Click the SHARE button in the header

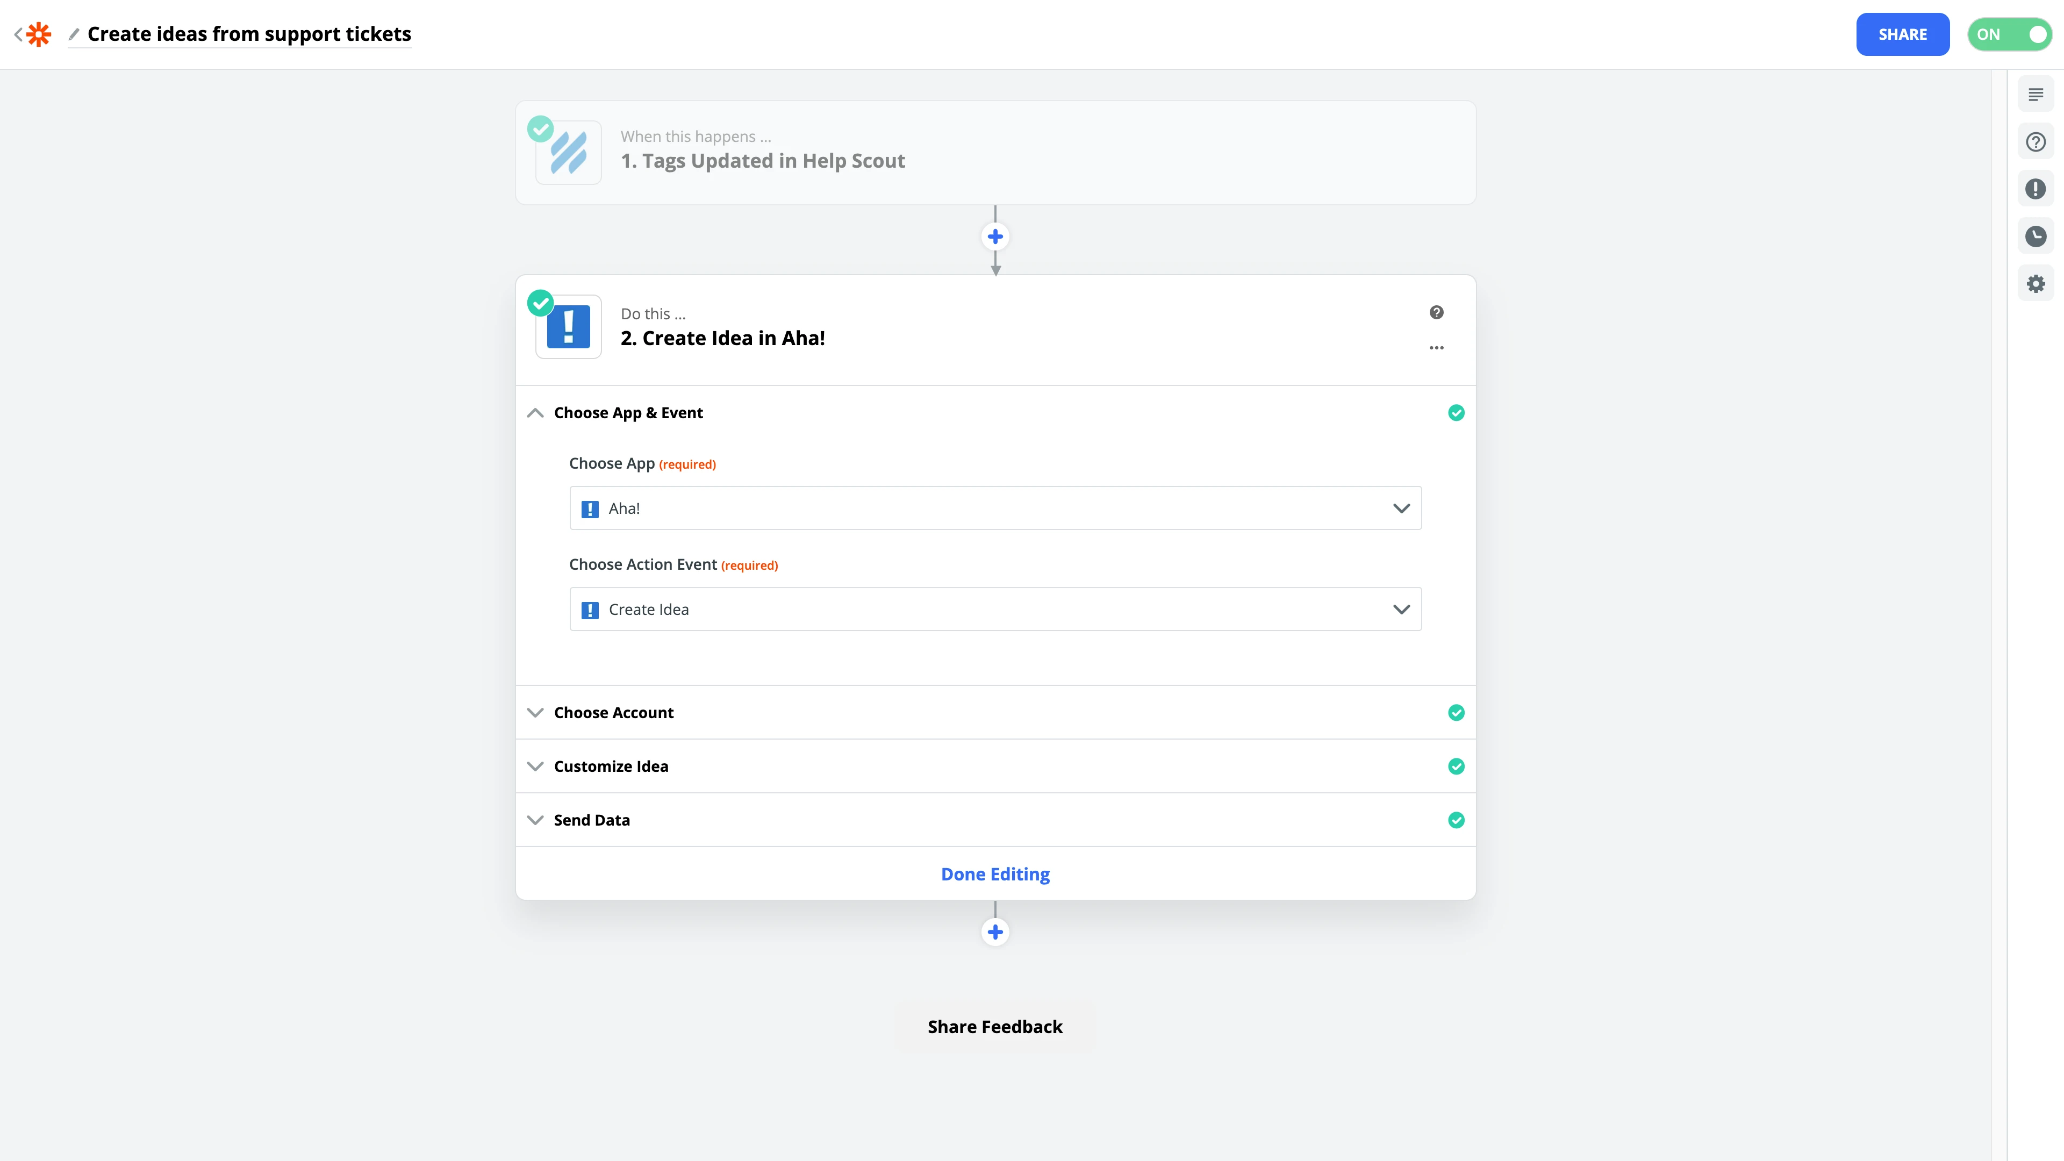(x=1903, y=34)
